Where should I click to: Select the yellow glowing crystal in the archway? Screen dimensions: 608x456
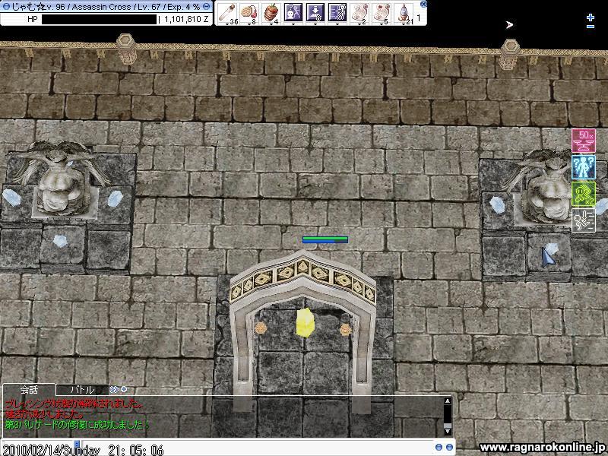click(x=305, y=322)
